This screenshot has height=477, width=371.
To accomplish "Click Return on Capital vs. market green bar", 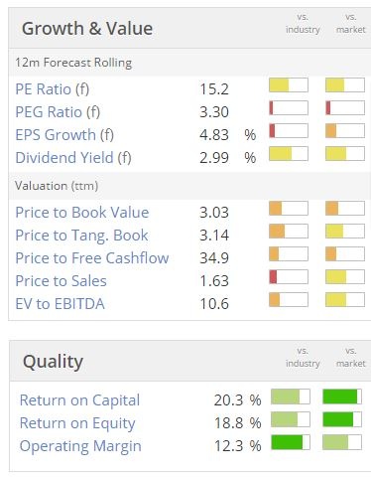I will pos(342,397).
